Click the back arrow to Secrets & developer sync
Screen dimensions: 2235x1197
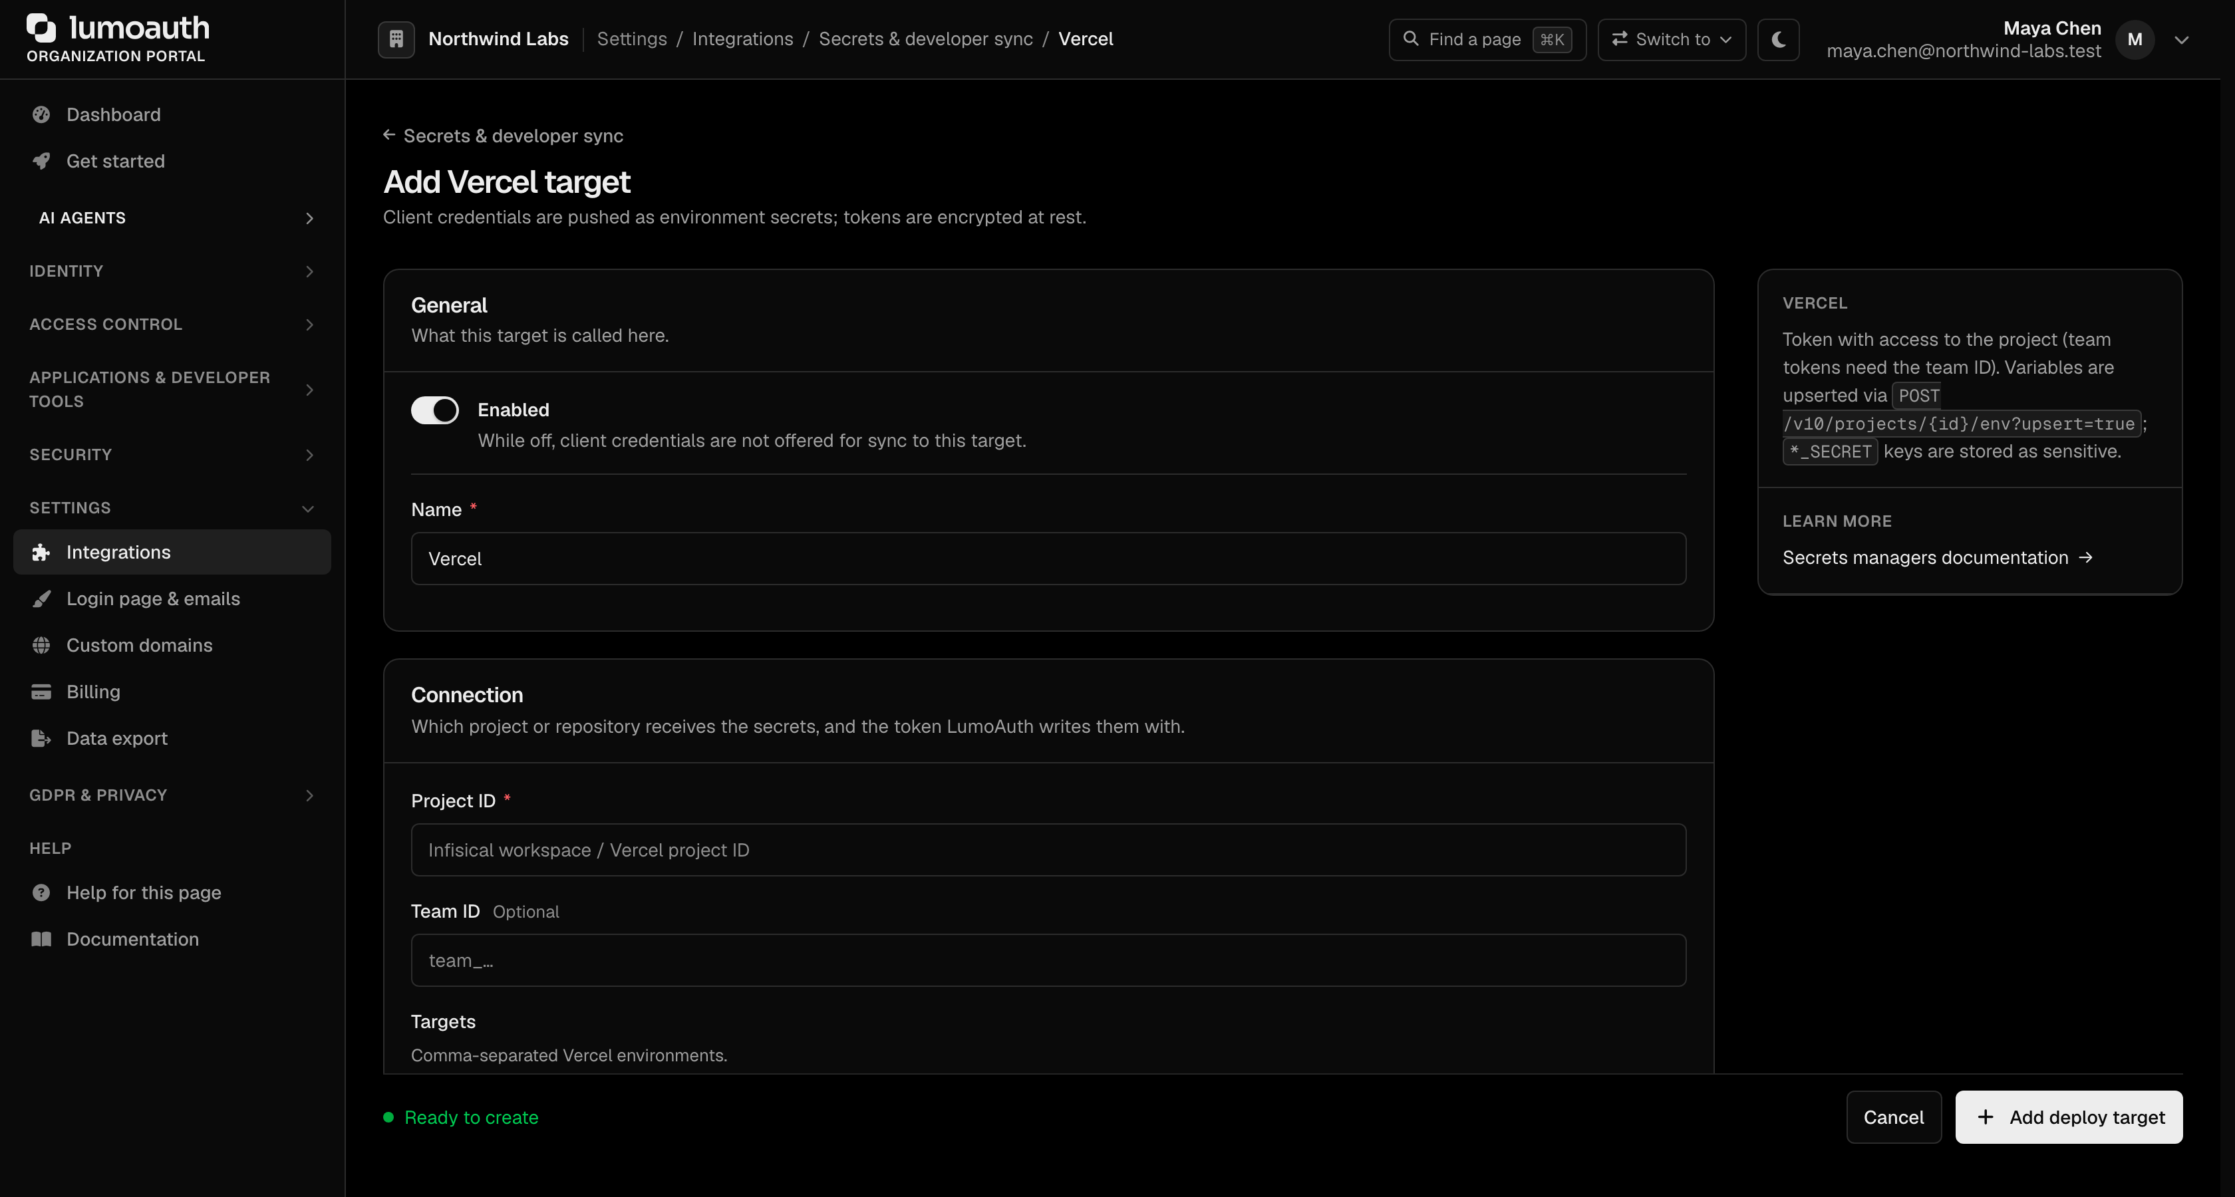[390, 135]
